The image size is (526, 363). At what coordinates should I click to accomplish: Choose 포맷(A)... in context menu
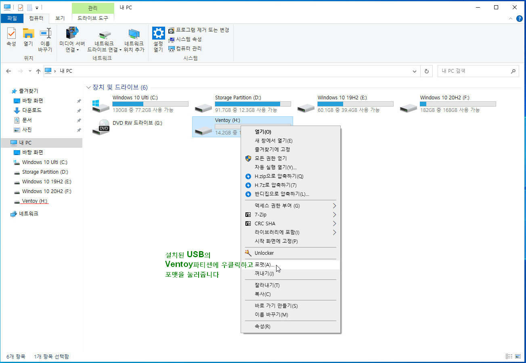click(x=291, y=265)
